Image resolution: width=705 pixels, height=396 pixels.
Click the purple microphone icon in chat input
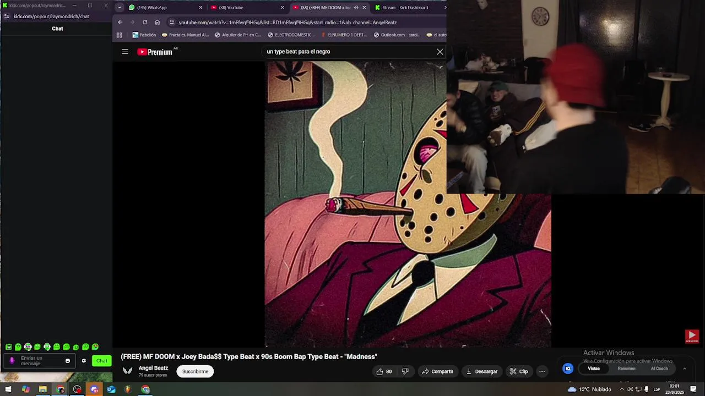tap(12, 361)
